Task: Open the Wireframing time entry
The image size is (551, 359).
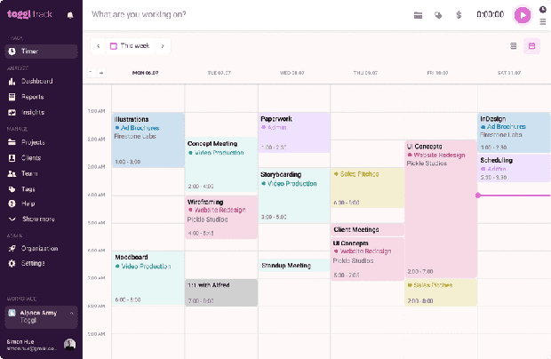Action: [221, 218]
